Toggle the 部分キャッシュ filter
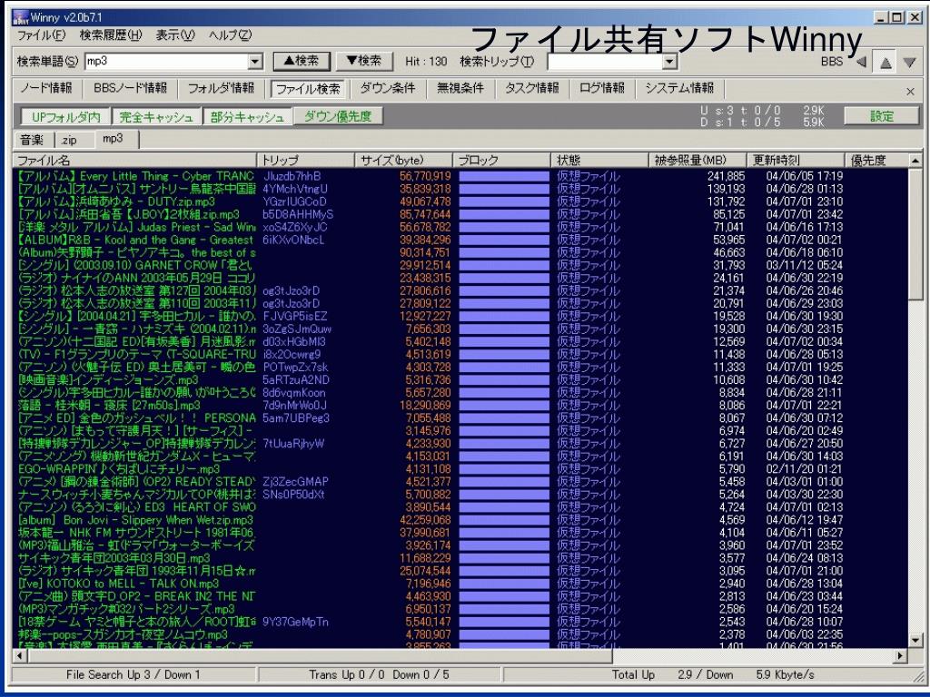This screenshot has height=697, width=930. 247,117
